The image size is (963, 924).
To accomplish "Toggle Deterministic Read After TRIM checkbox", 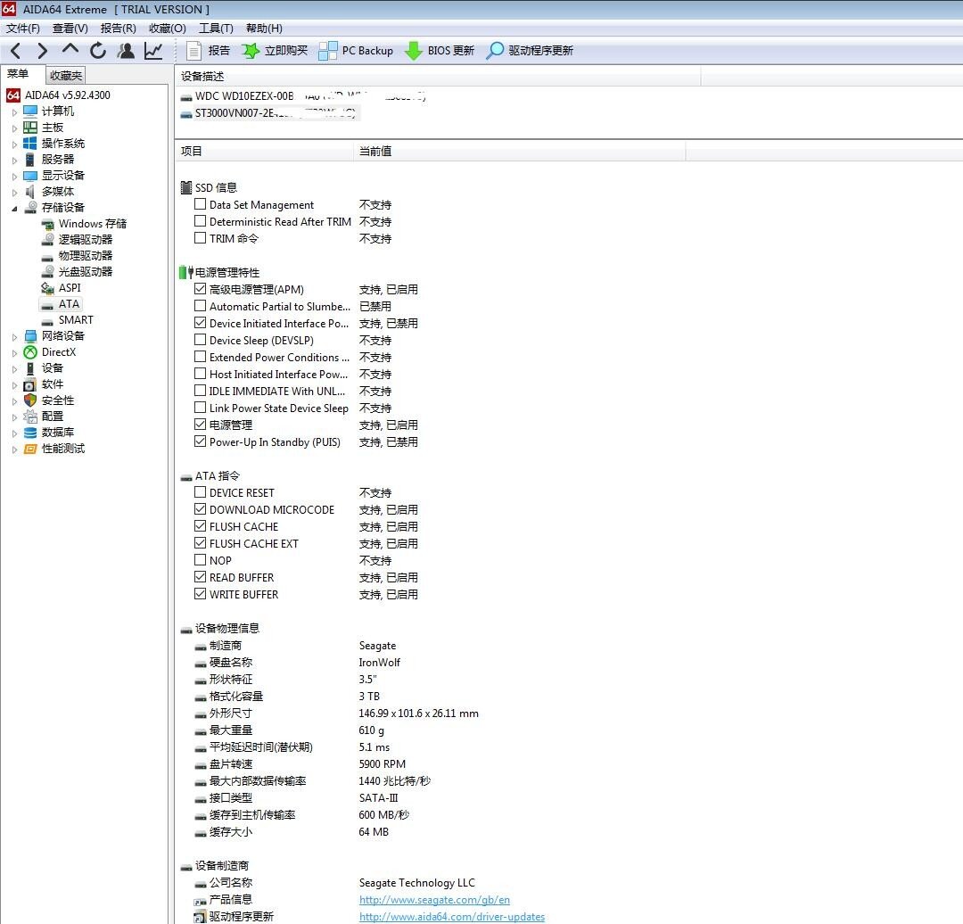I will click(x=200, y=221).
